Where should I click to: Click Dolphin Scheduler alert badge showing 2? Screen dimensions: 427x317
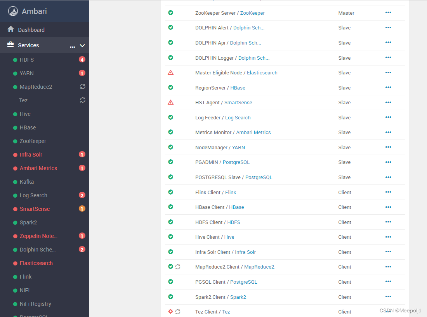click(x=82, y=249)
